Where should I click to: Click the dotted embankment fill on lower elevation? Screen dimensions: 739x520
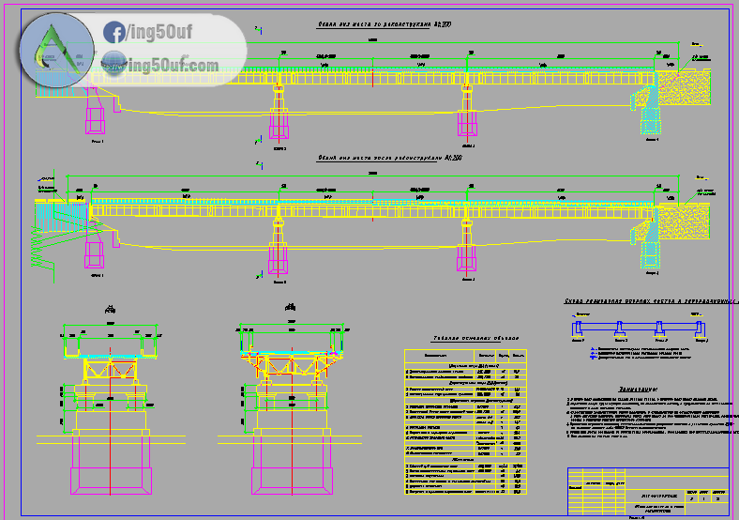pyautogui.click(x=684, y=222)
